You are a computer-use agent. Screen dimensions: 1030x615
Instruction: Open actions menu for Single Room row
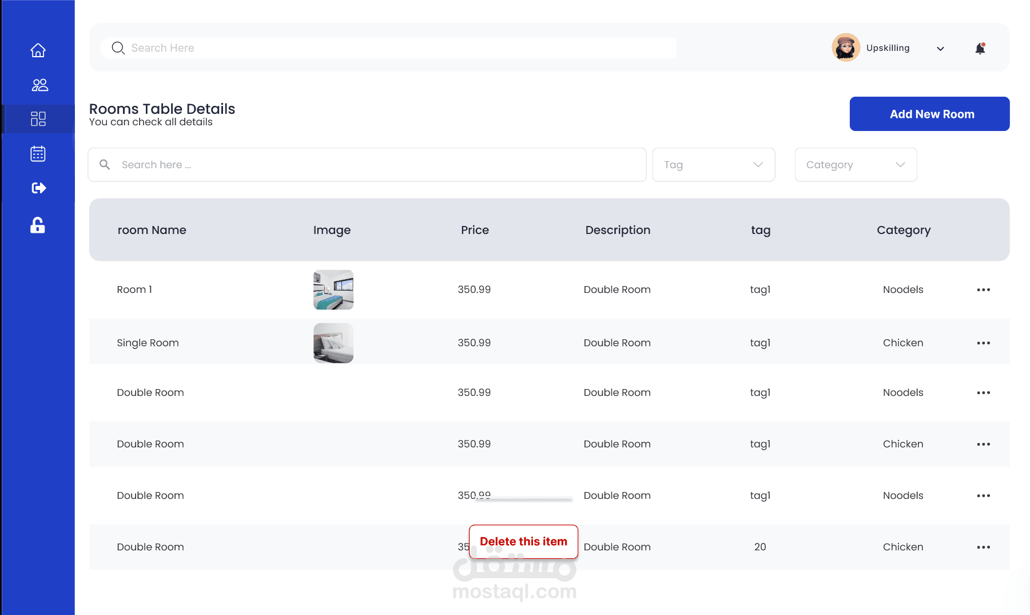(983, 343)
